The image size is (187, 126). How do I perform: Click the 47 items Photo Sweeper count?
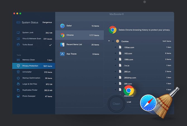coord(49,97)
